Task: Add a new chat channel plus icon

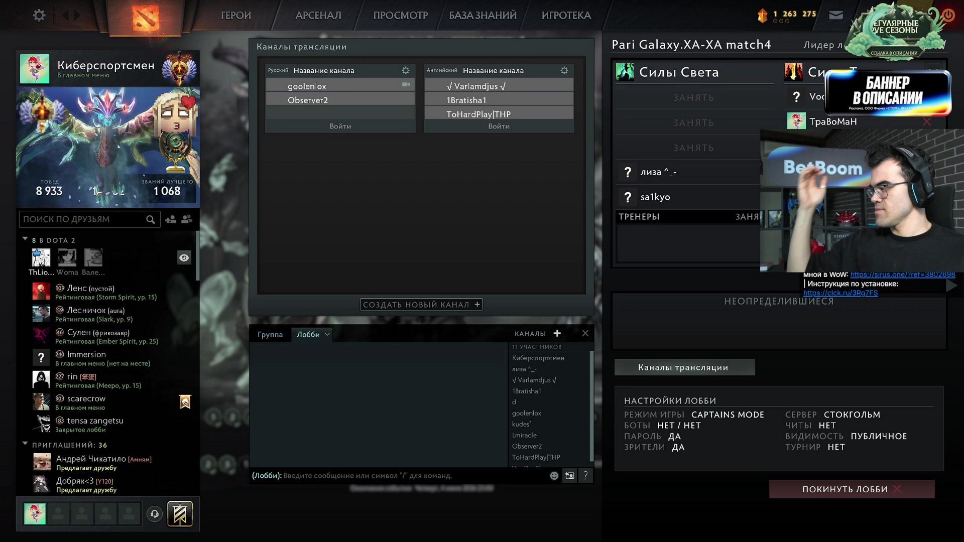Action: 557,334
